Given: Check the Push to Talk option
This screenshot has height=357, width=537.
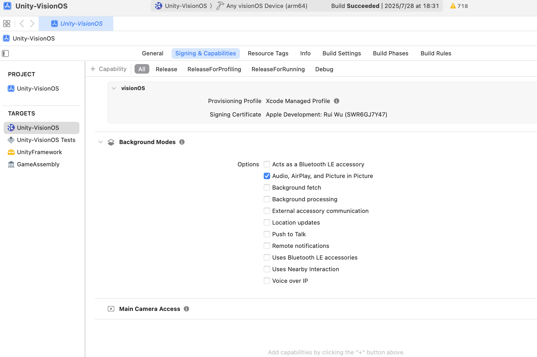Looking at the screenshot, I should tap(267, 234).
